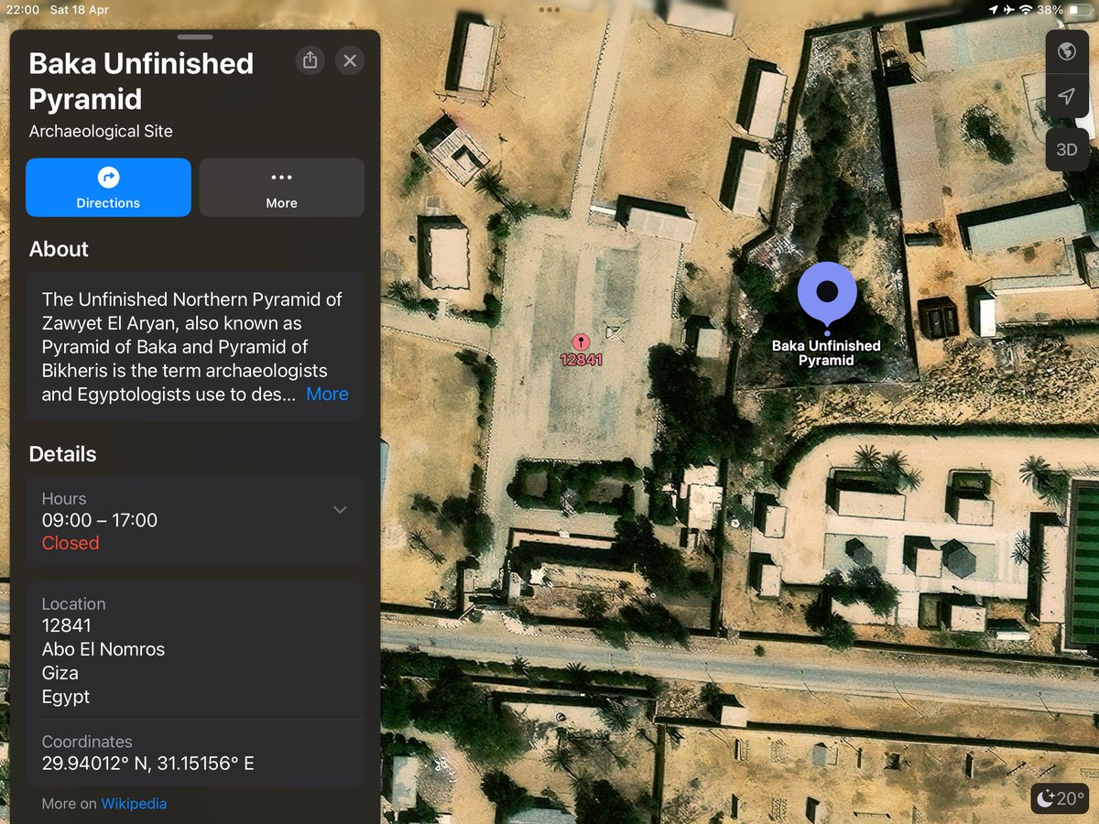
Task: Expand the About description with More
Action: pos(327,394)
